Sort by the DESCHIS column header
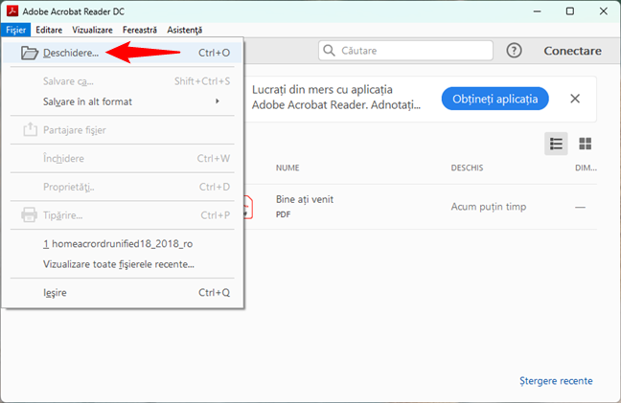The width and height of the screenshot is (621, 403). [x=467, y=168]
